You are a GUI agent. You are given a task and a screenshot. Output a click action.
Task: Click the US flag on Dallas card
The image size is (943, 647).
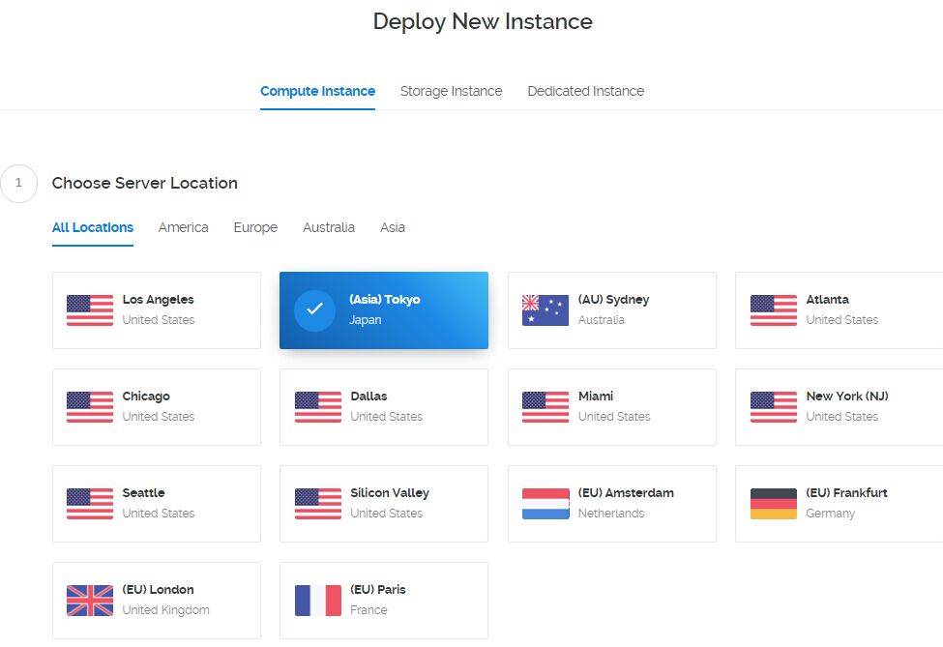pos(316,406)
